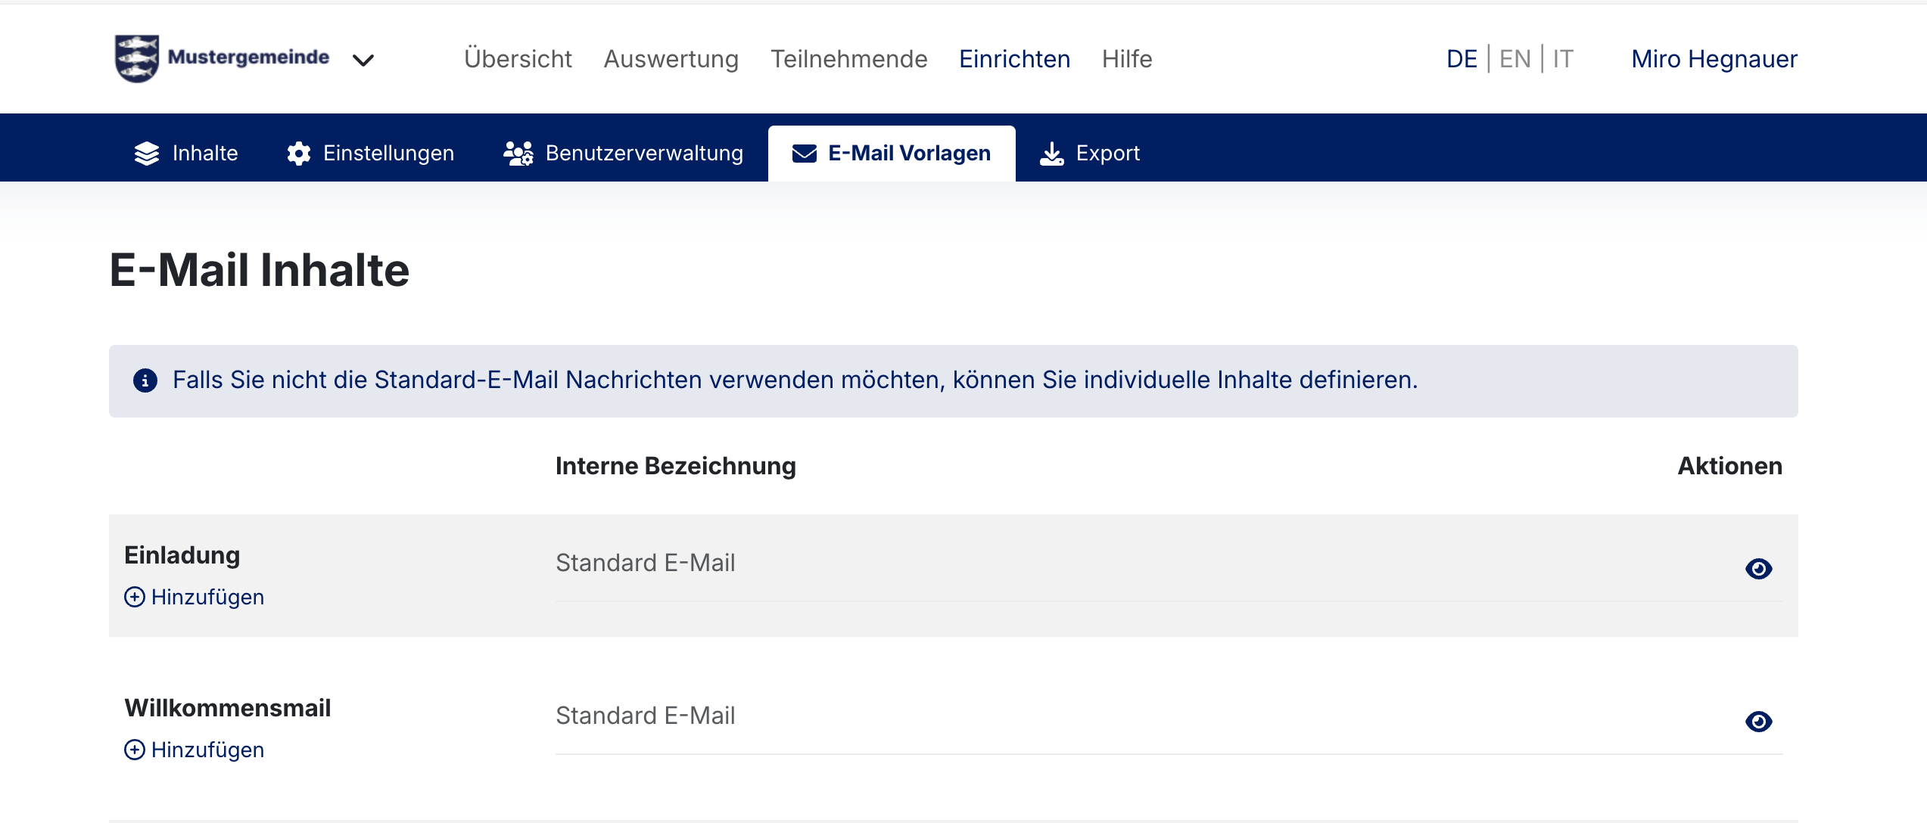
Task: Click the Benutzerverwaltung users icon
Action: [x=518, y=154]
